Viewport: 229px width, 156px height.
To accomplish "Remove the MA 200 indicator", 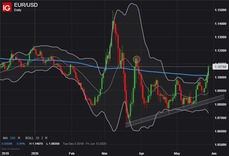I will [19, 138].
